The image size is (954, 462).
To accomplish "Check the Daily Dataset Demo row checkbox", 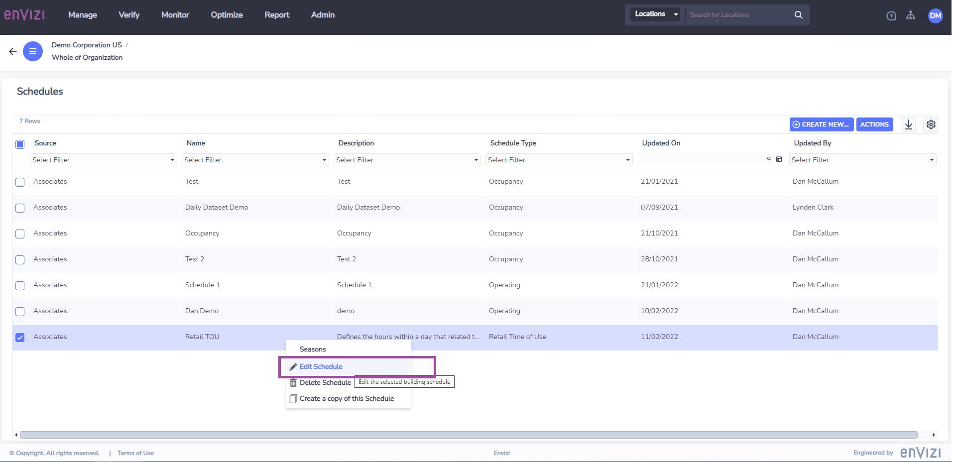I will 20,208.
